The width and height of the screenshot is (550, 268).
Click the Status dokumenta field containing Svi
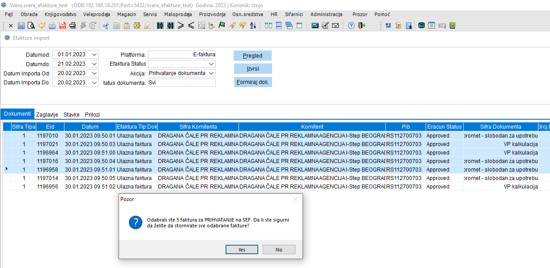[x=182, y=83]
